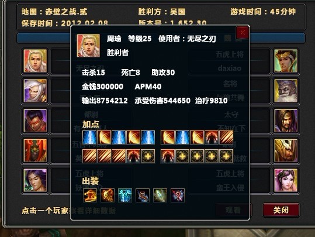Click the first 出装 golden hat item

pos(90,195)
